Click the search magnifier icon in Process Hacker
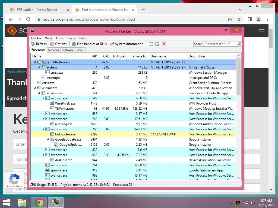This screenshot has width=278, height=208. [239, 44]
